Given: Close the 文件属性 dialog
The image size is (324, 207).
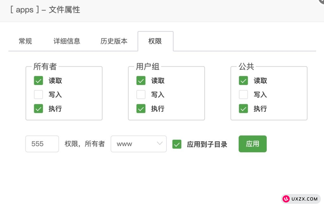Looking at the screenshot, I should (321, 1).
